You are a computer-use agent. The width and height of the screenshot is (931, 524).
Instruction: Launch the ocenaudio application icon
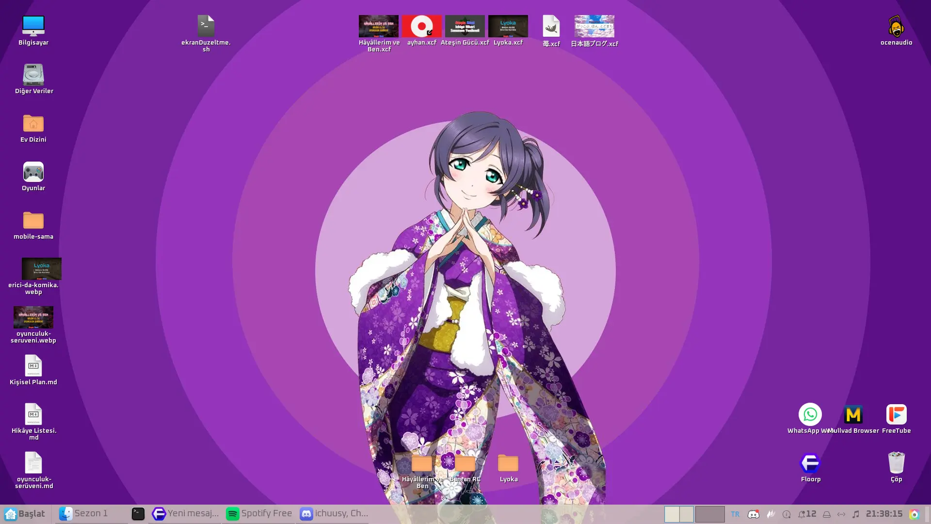point(896,30)
